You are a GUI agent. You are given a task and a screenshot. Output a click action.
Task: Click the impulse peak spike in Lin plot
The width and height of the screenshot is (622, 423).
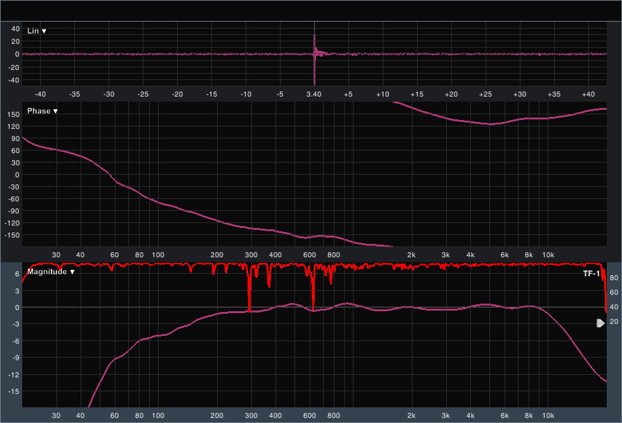tap(315, 60)
